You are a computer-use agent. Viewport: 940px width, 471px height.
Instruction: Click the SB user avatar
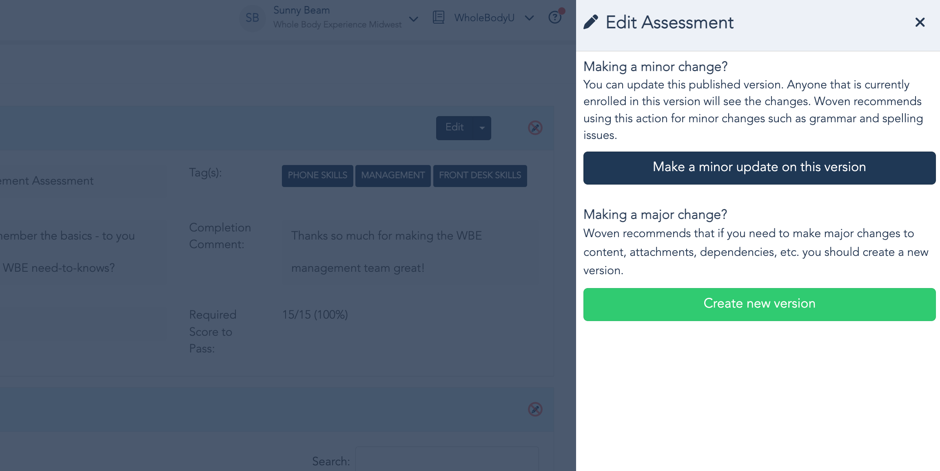tap(252, 18)
